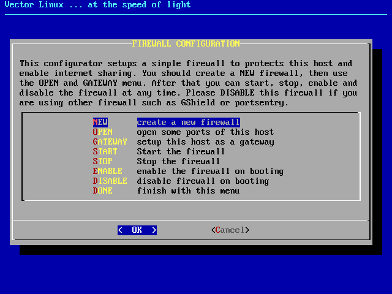Click 'finish with this menu' description

[188, 191]
